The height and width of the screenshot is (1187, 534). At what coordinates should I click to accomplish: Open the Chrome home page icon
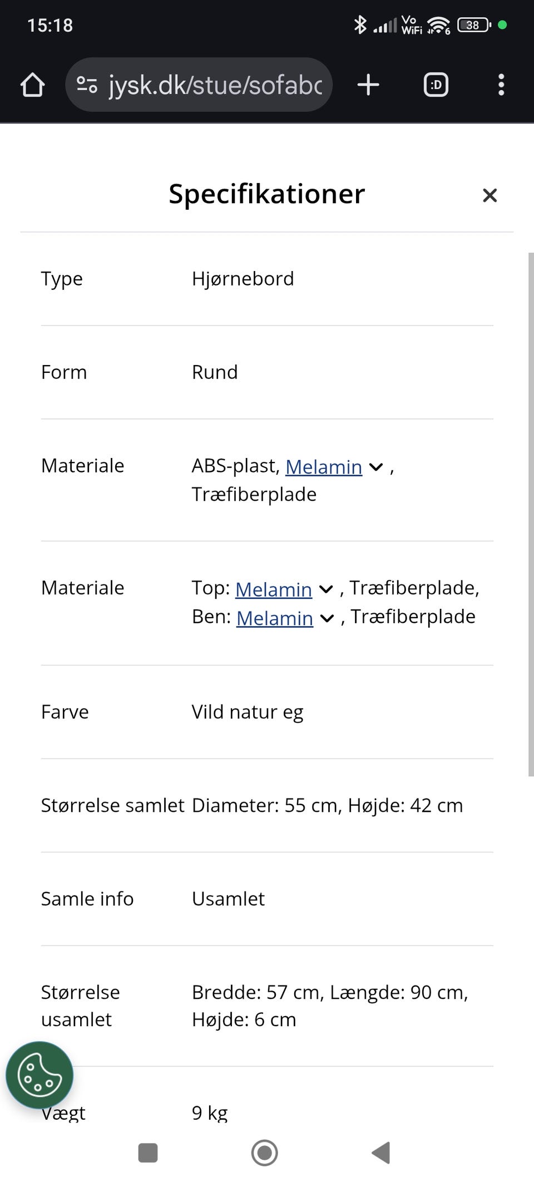click(x=32, y=85)
